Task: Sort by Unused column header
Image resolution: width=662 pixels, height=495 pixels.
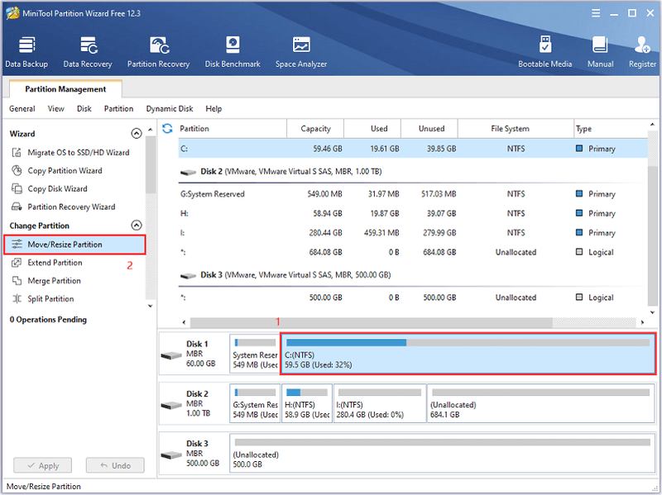Action: [429, 129]
